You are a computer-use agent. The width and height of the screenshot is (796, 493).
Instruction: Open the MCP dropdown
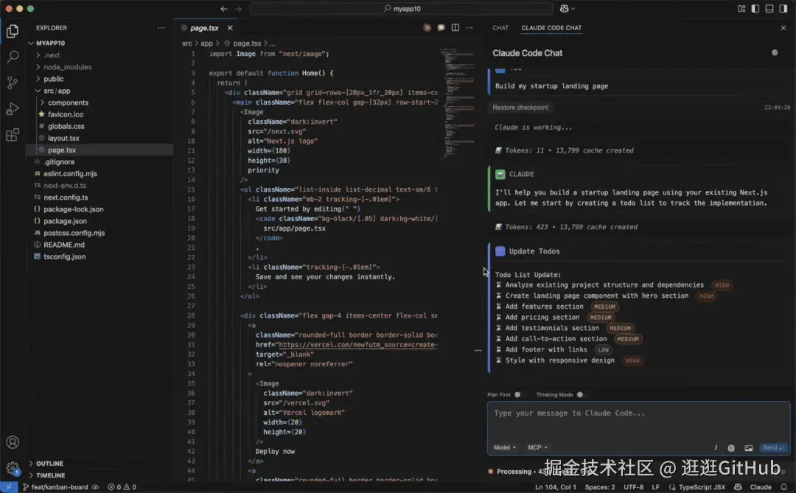537,448
